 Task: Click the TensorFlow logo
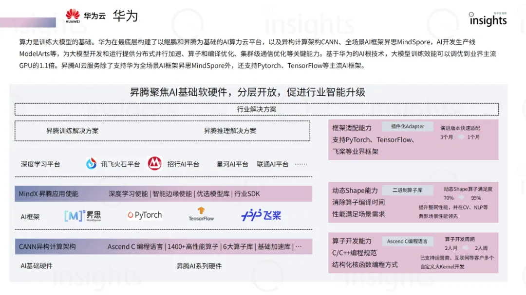pyautogui.click(x=201, y=214)
